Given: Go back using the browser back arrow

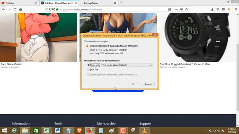Looking at the screenshot, I should (3, 9).
